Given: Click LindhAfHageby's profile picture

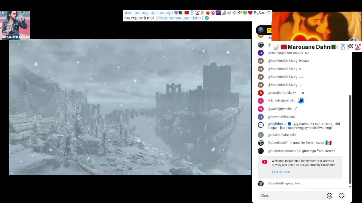Looking at the screenshot, I should [x=261, y=184].
